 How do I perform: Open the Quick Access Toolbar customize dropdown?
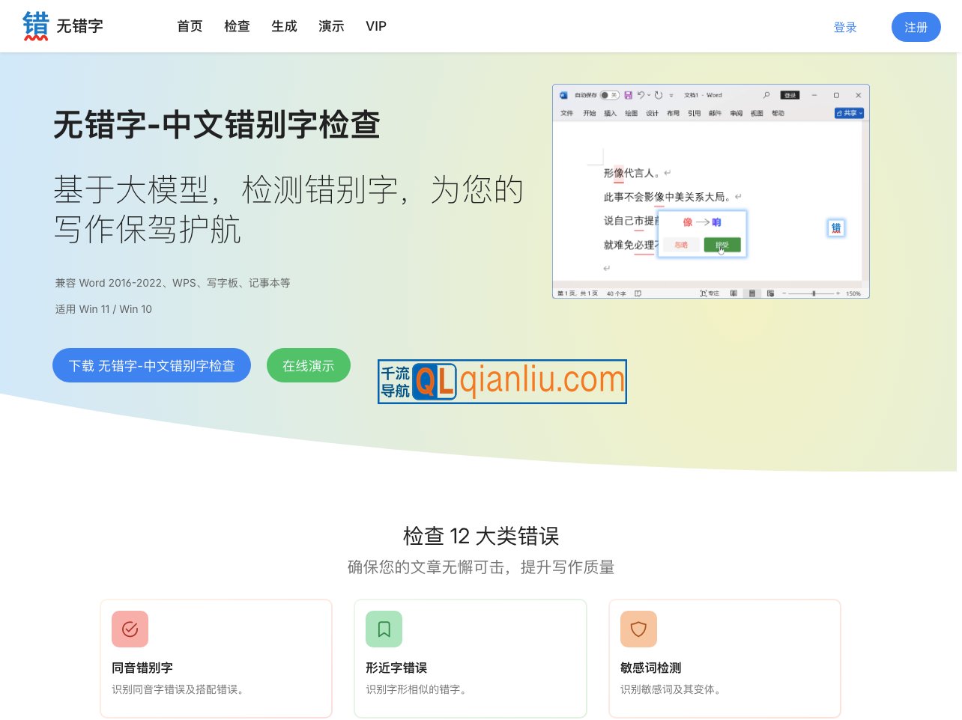[671, 95]
